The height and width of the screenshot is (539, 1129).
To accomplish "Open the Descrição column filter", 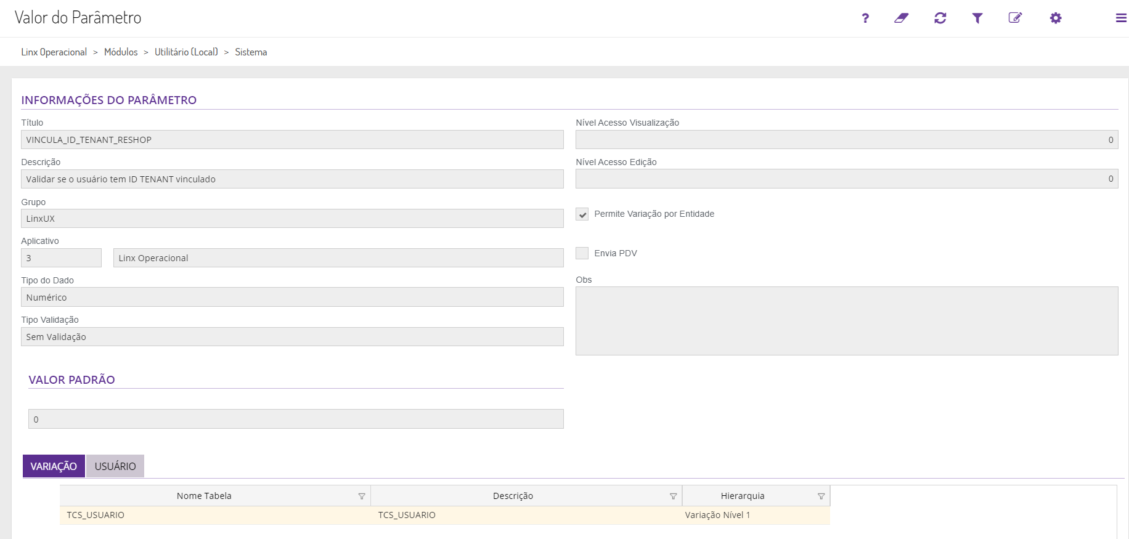I will click(673, 496).
